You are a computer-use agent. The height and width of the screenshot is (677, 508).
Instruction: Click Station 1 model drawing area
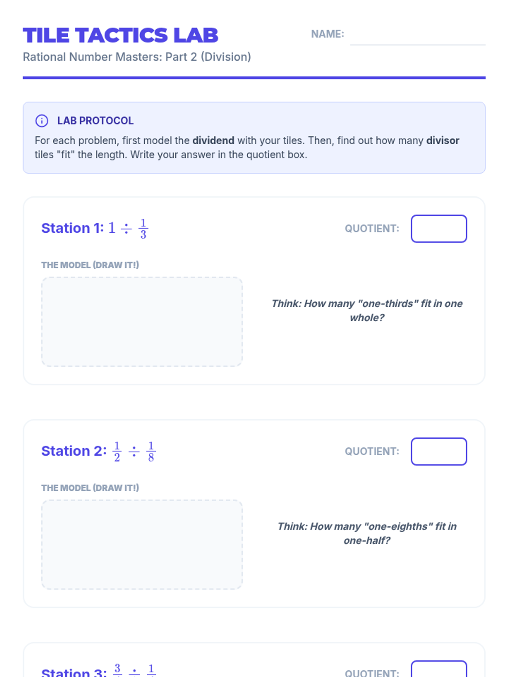point(142,322)
